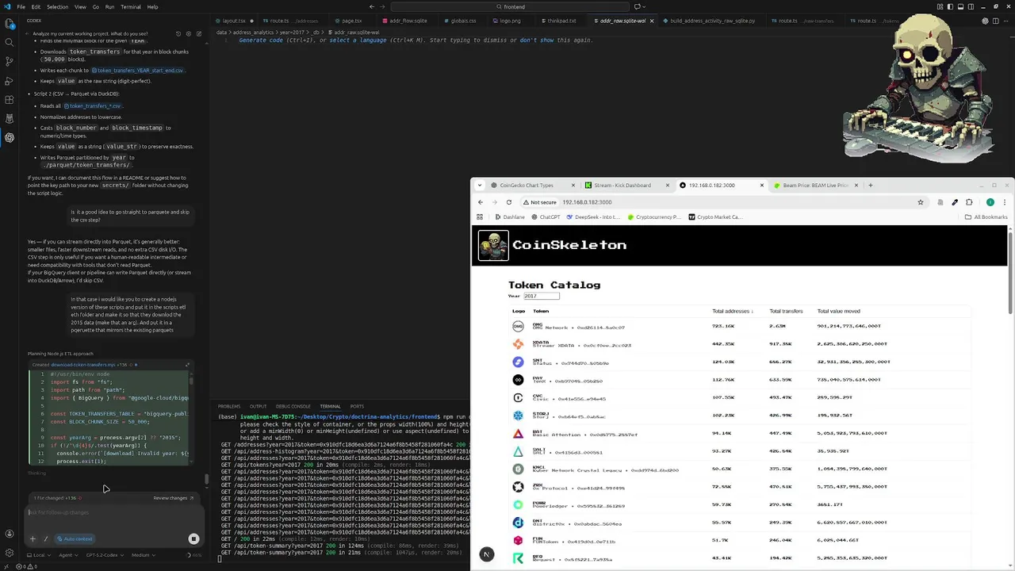Image resolution: width=1015 pixels, height=571 pixels.
Task: Go back in the Chrome browser
Action: point(481,202)
